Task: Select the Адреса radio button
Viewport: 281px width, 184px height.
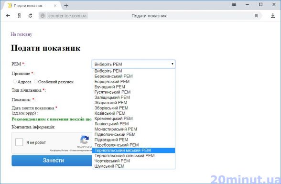Action: tap(14, 82)
